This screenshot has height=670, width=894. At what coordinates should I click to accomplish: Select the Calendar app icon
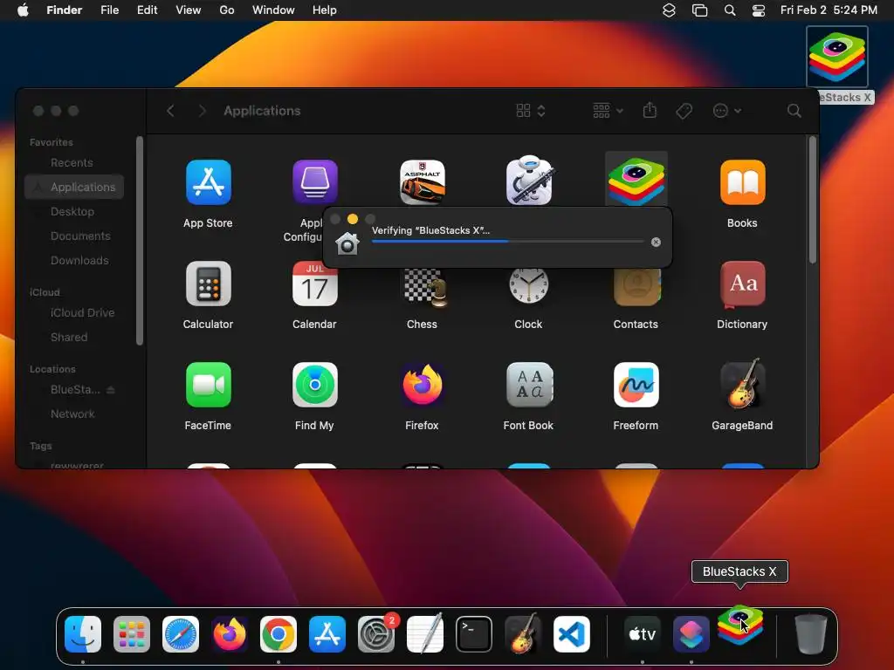[x=314, y=284]
